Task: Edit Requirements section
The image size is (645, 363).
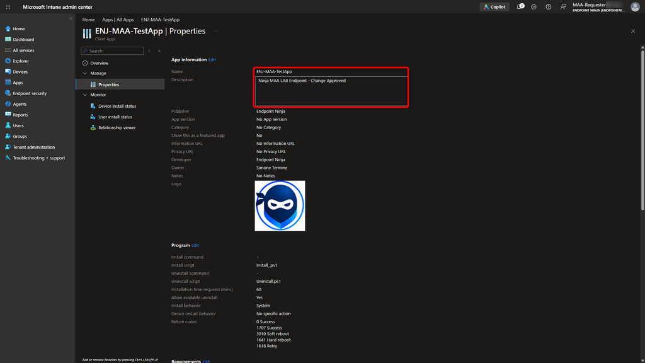Action: tap(206, 361)
